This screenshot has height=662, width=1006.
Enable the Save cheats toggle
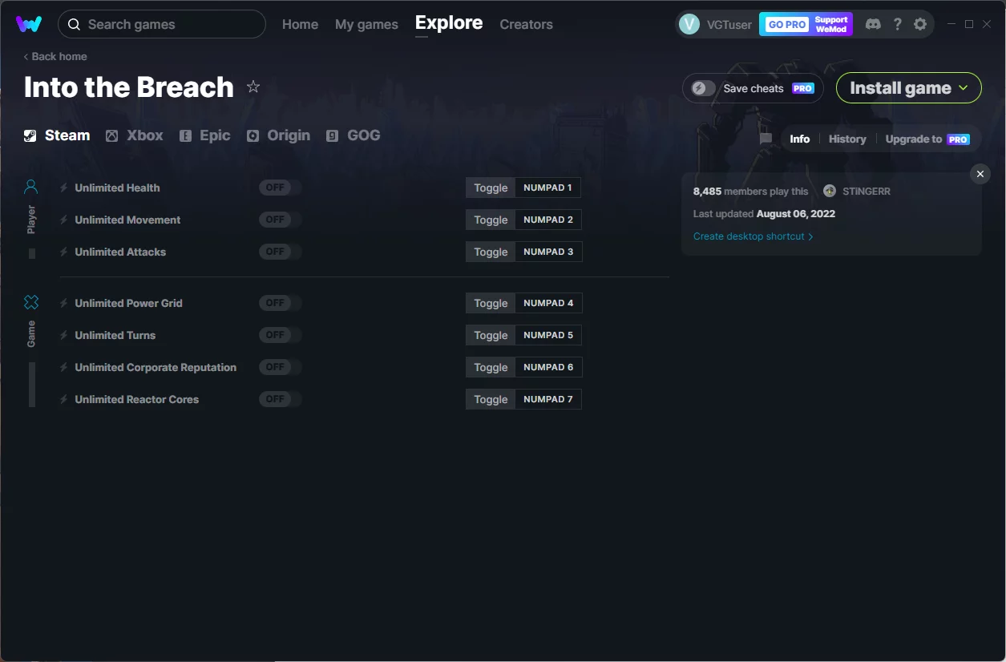pyautogui.click(x=704, y=88)
